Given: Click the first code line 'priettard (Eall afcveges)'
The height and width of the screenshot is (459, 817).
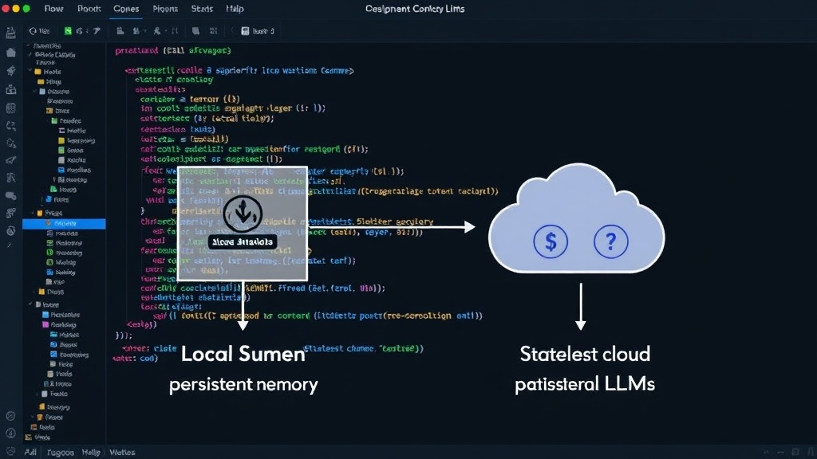Looking at the screenshot, I should pos(173,50).
